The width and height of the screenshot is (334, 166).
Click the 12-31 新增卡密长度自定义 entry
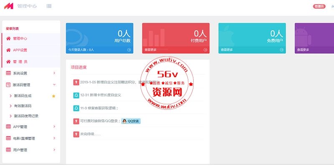point(101,95)
